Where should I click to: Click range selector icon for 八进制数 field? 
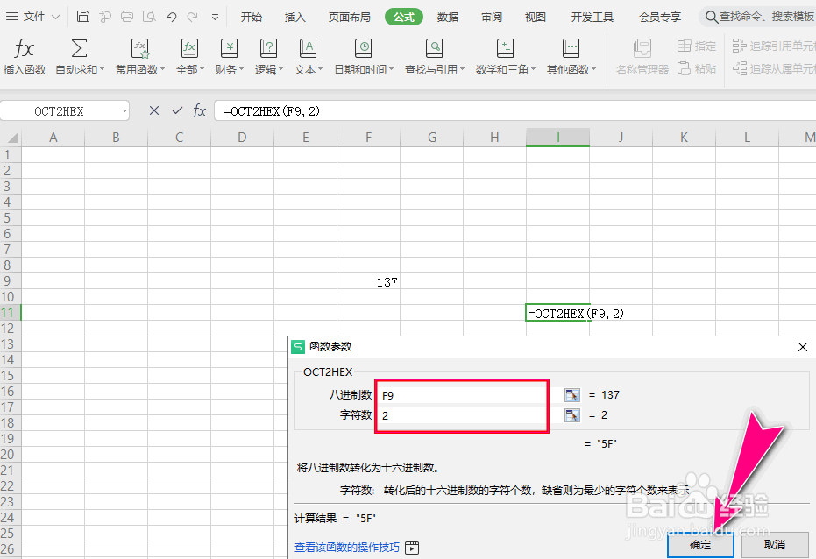click(x=572, y=395)
